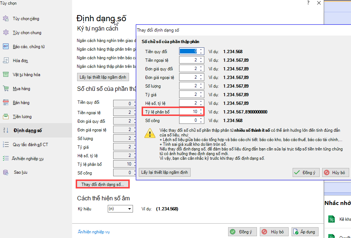Decrease Tiền ngoại tệ decimals in dialog

click(201, 62)
